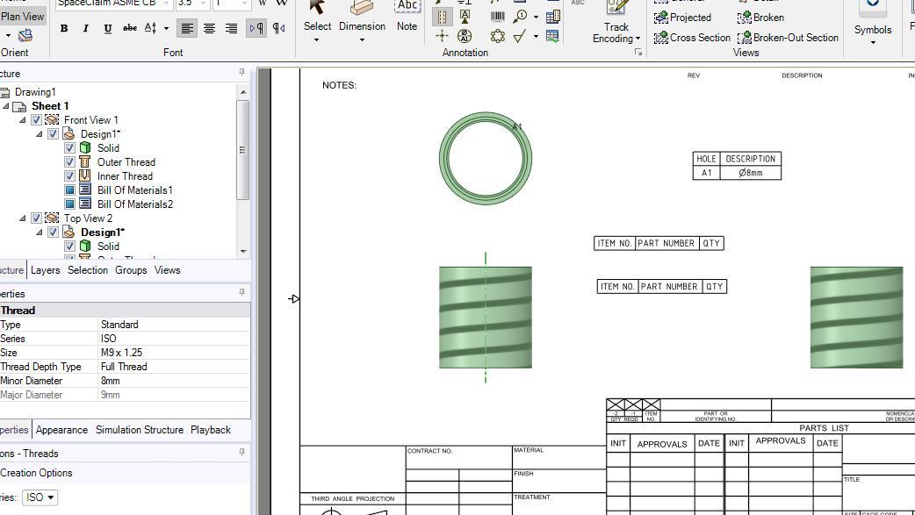Open the Simulation Structure tab
The image size is (915, 515).
pos(140,430)
